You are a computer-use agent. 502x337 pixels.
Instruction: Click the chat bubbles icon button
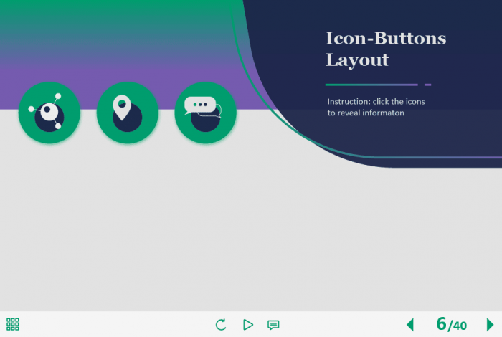[x=206, y=113]
